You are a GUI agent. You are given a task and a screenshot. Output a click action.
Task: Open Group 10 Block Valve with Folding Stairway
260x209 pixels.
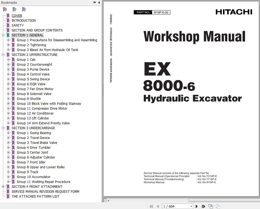tap(49, 103)
